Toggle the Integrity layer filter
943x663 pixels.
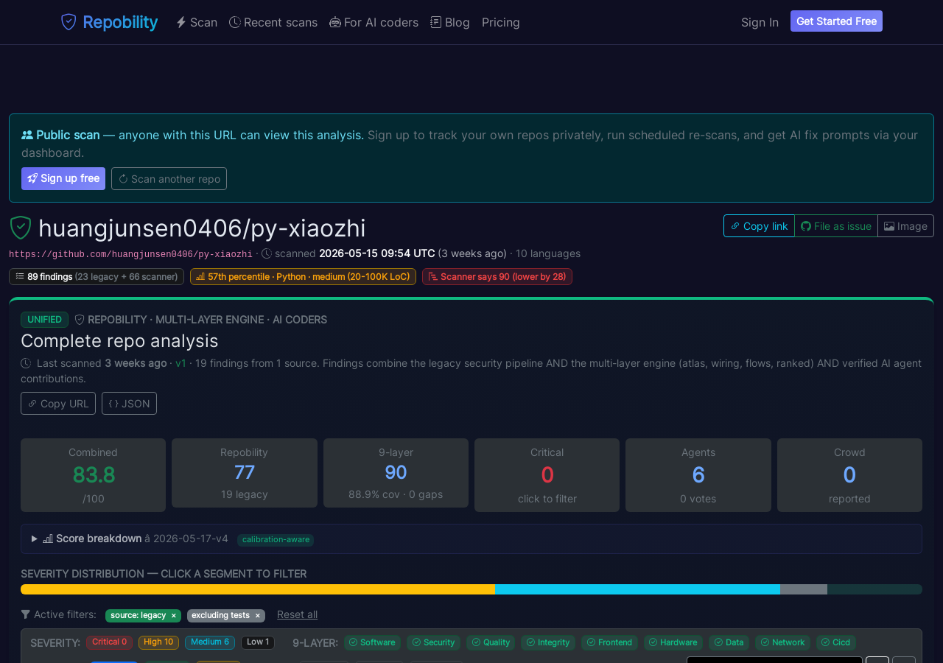[x=548, y=642]
